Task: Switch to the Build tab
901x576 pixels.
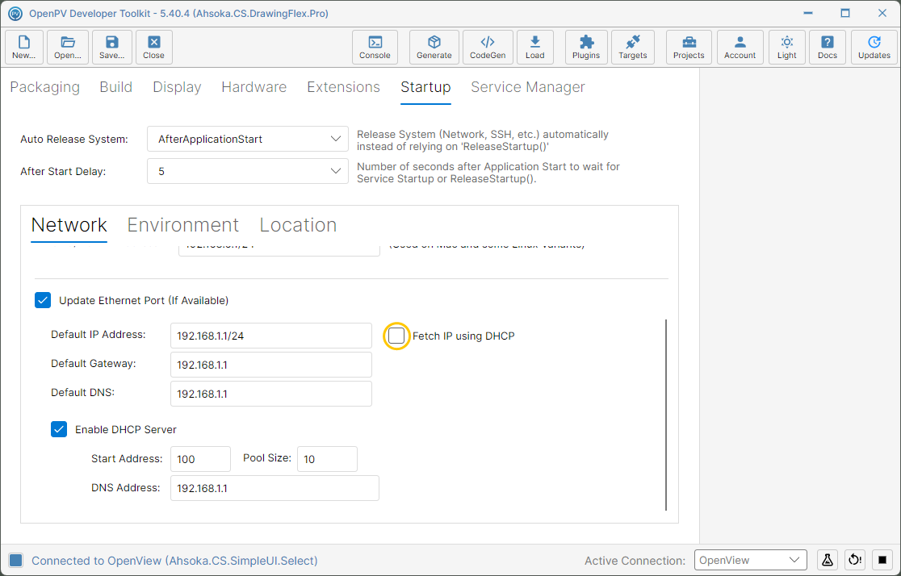Action: point(116,87)
